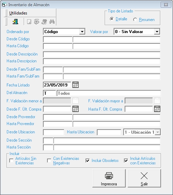
Task: Click the Del Almacén code field
Action: [x=49, y=93]
